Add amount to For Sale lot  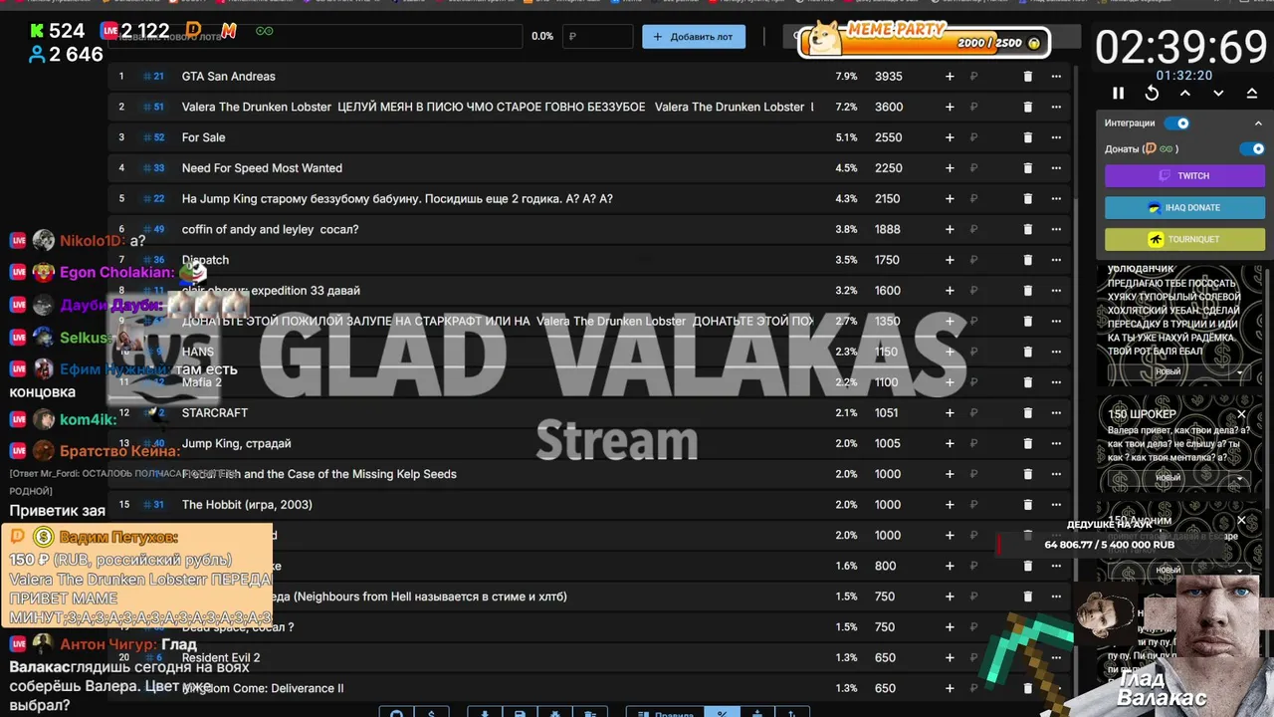[950, 137]
